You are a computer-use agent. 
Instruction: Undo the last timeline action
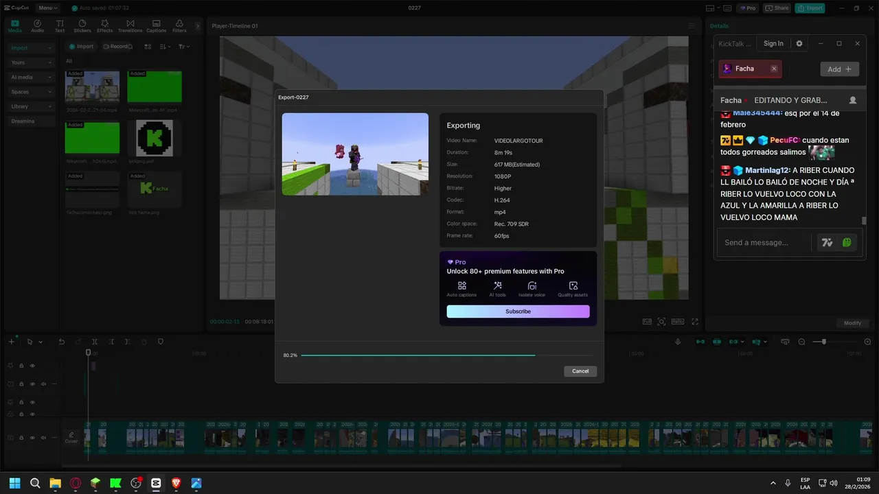coord(61,342)
